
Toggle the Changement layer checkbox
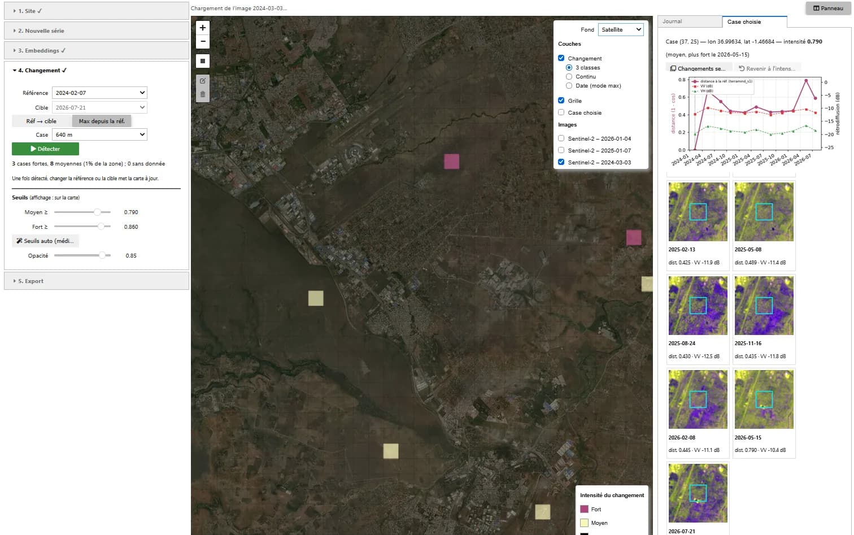click(x=561, y=58)
